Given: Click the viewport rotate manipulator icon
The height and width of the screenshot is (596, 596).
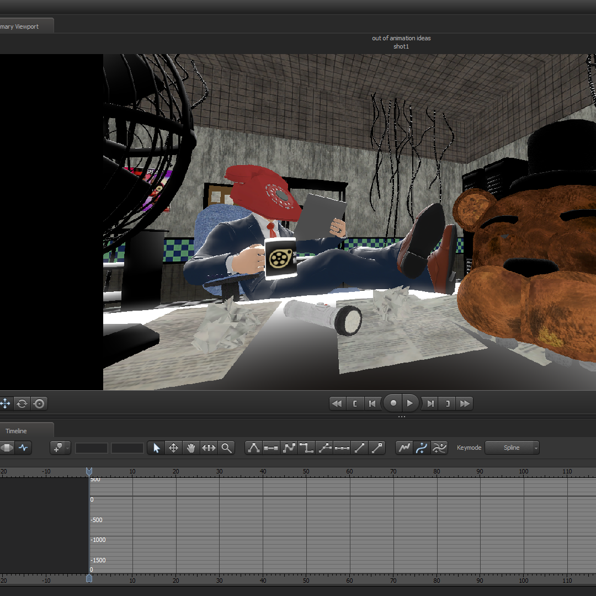Looking at the screenshot, I should pyautogui.click(x=22, y=403).
